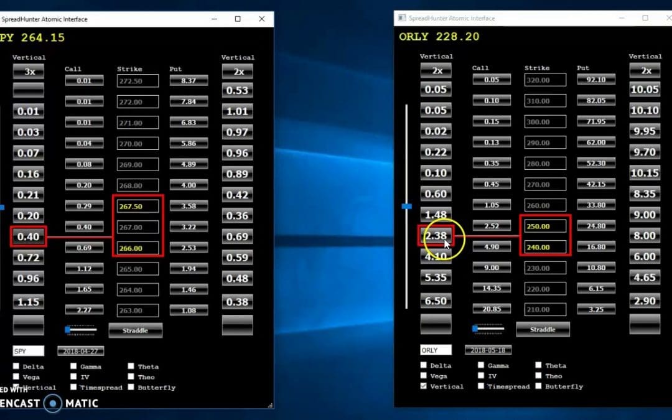Select the 272.50 strike field in SPY window

pyautogui.click(x=138, y=81)
